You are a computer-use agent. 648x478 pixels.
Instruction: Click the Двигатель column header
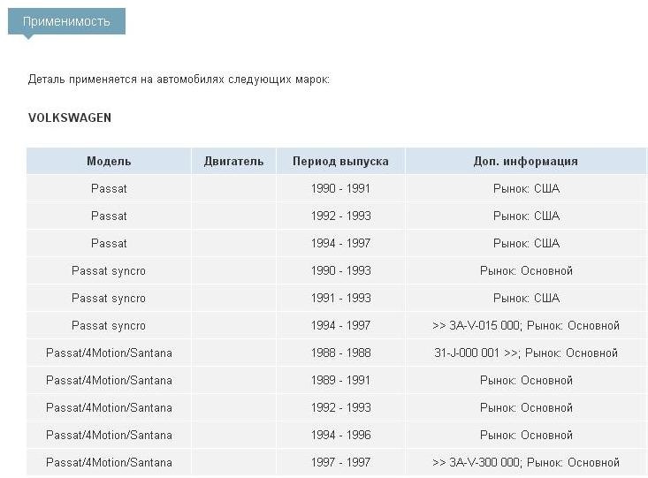233,161
